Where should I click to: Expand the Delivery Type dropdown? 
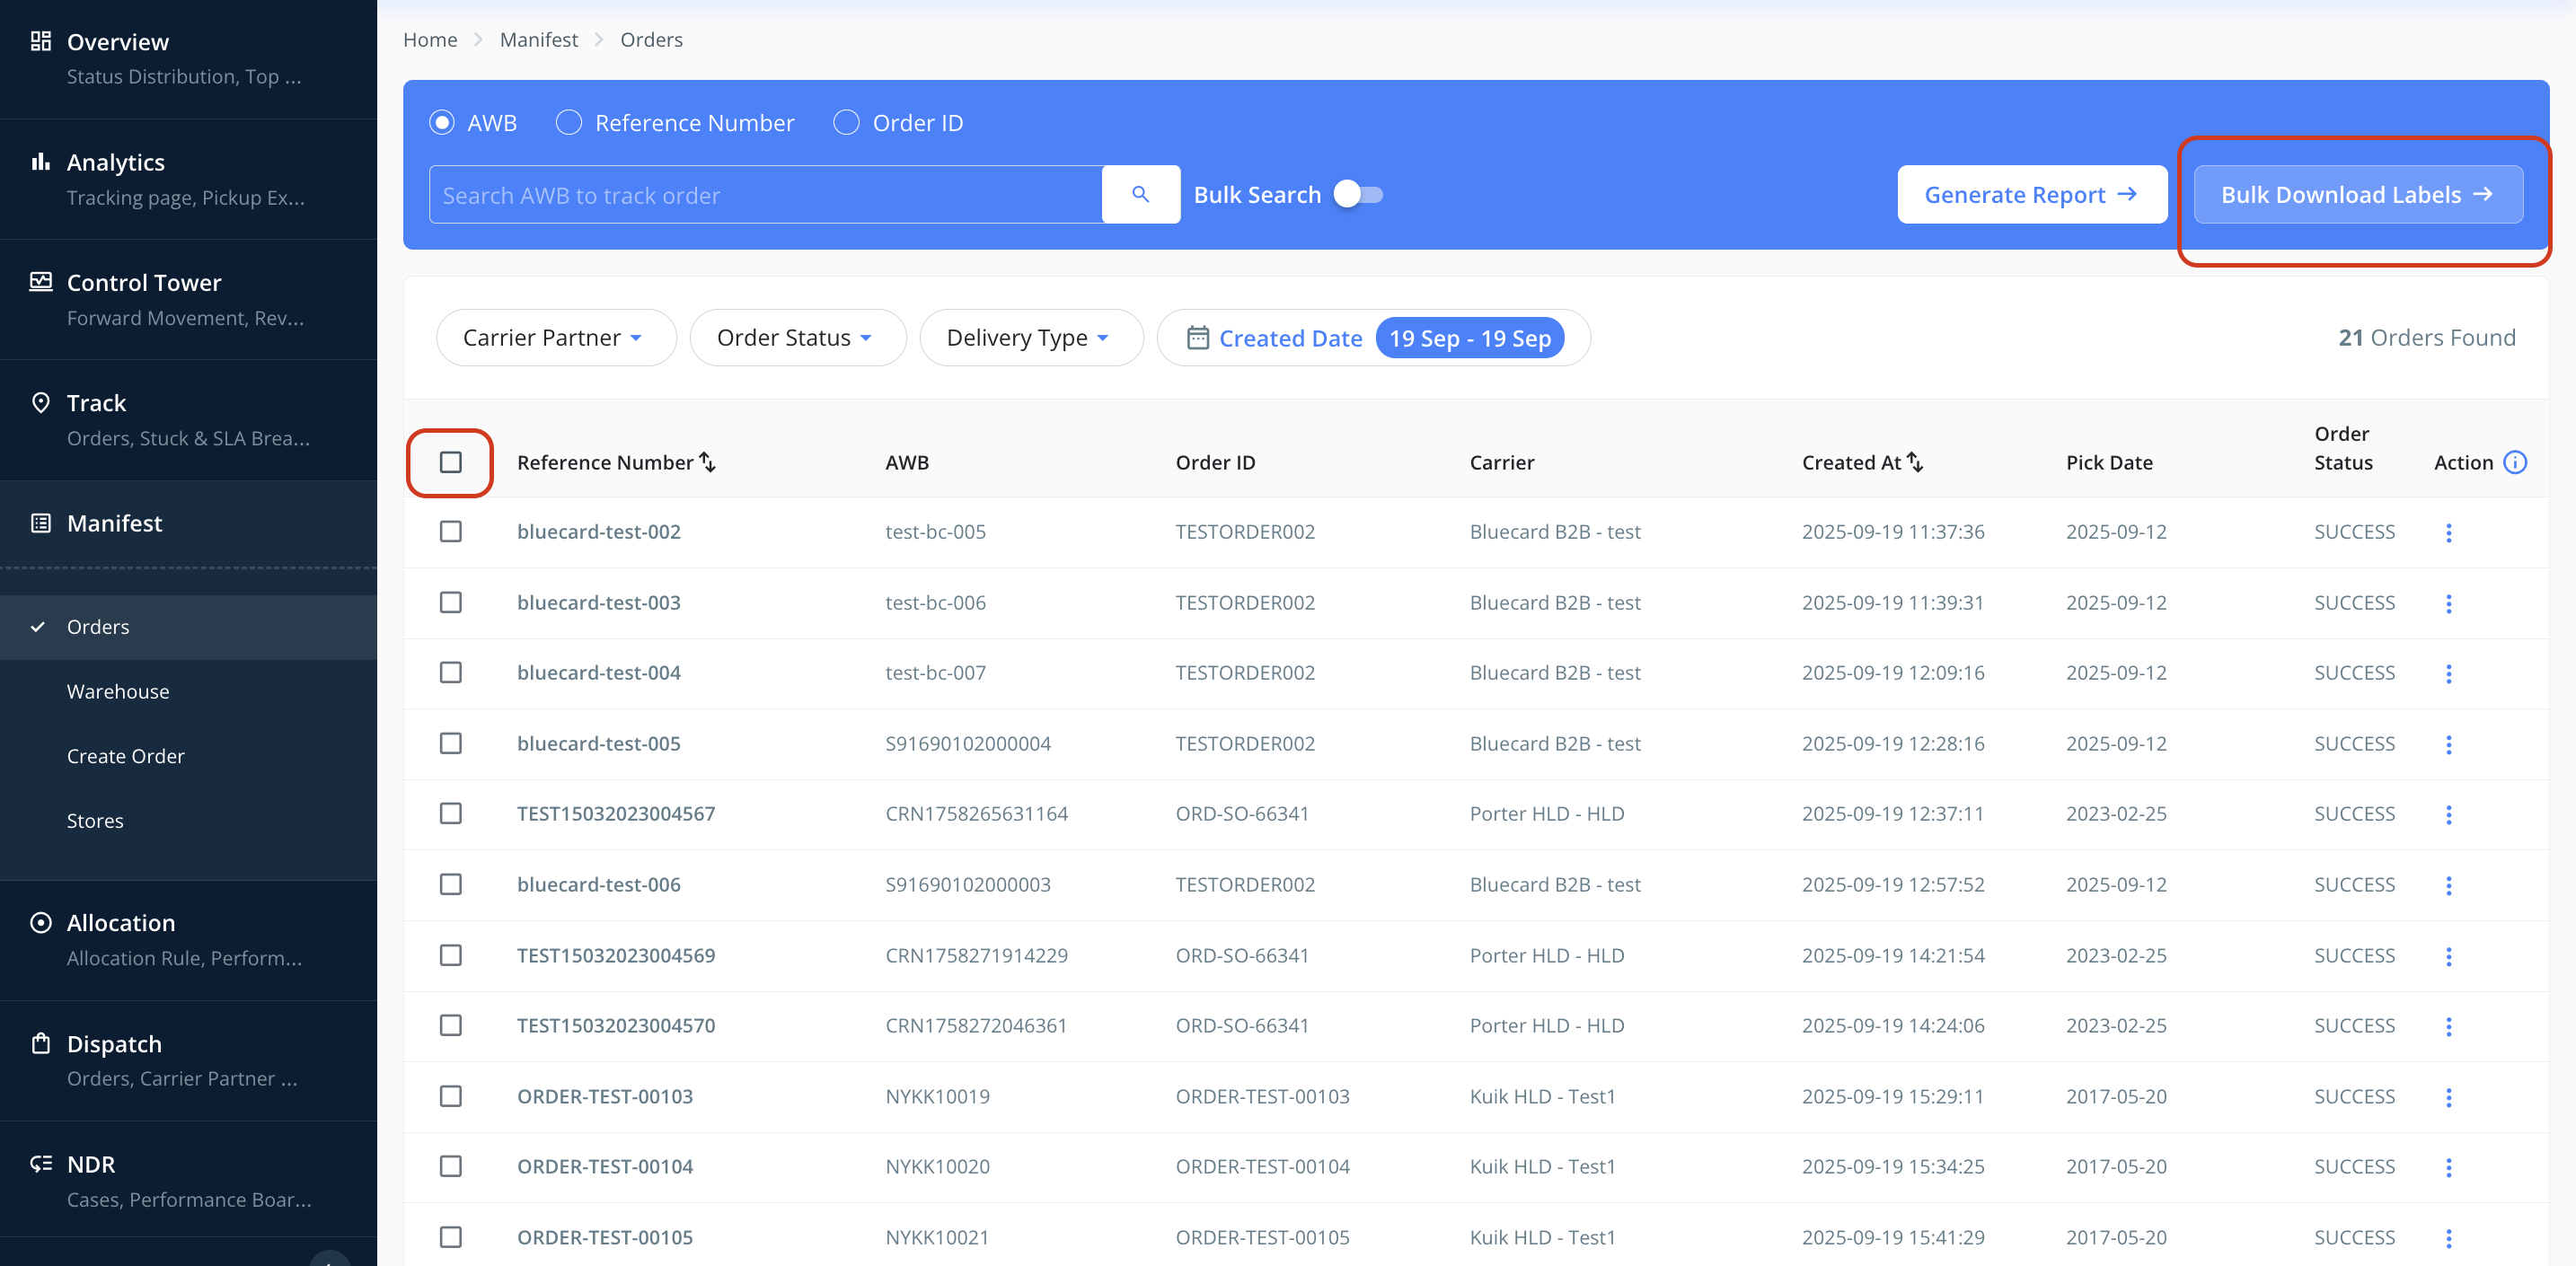tap(1029, 338)
